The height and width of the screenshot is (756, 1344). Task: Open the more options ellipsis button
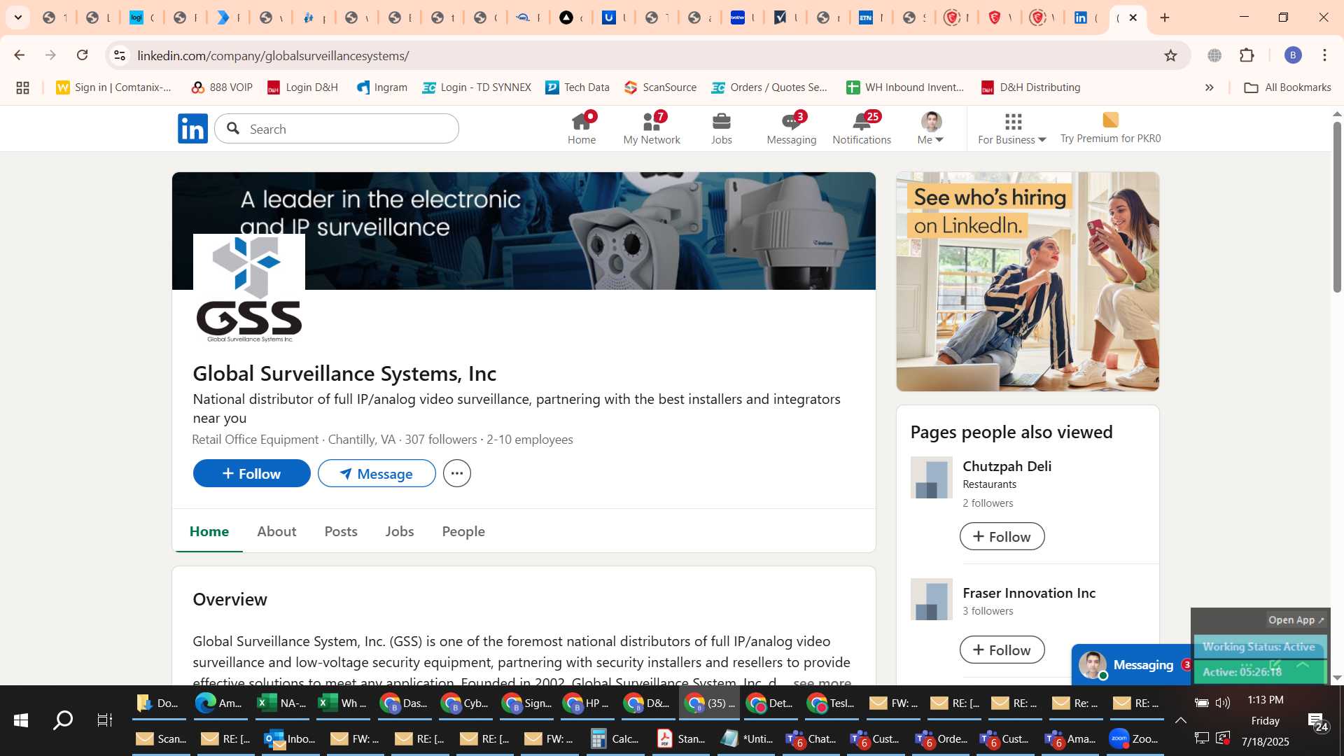tap(457, 474)
